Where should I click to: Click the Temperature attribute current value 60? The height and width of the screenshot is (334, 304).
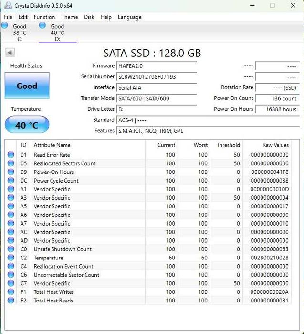172,258
